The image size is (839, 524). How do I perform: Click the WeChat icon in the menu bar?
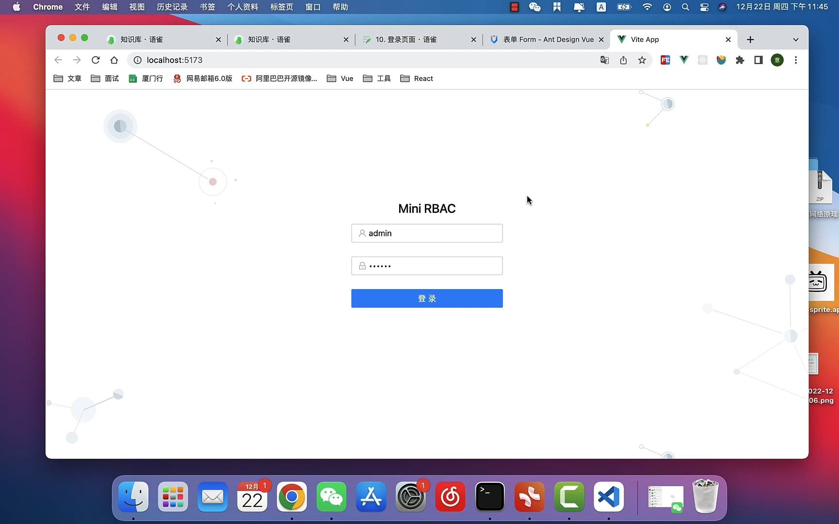point(534,7)
